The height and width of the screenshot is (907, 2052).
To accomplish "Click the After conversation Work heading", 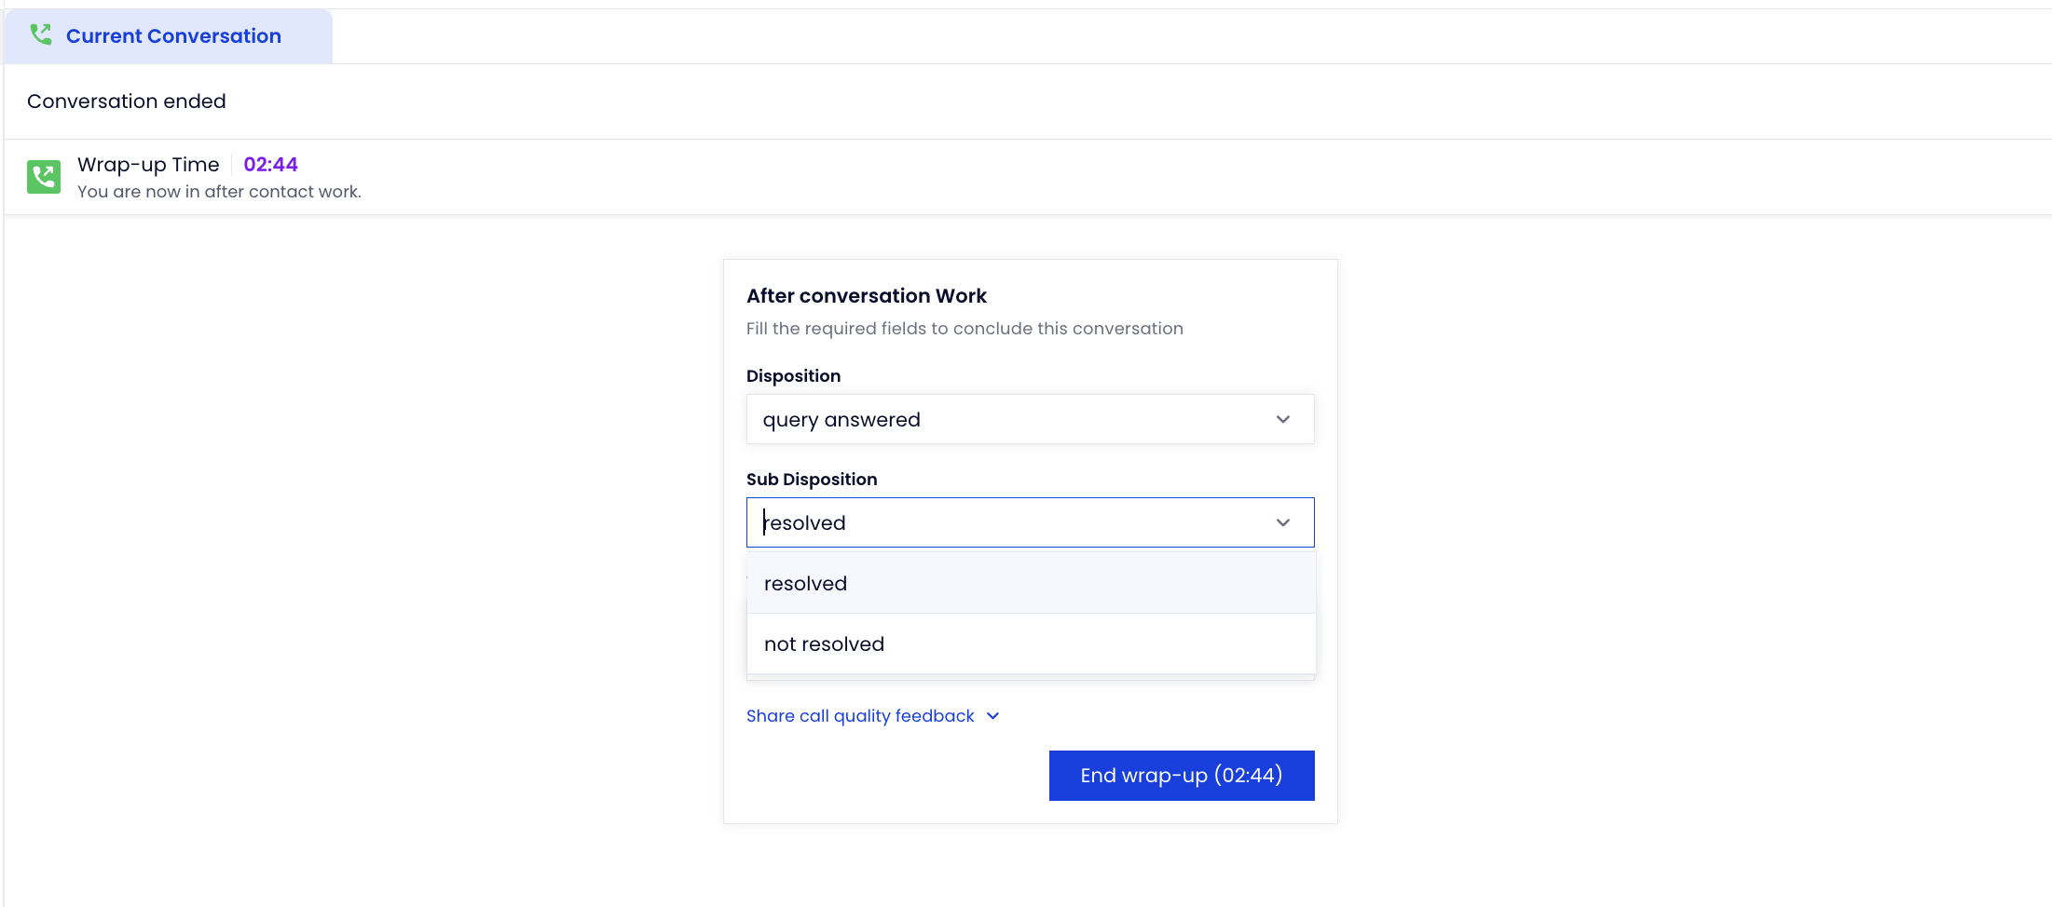I will [867, 296].
